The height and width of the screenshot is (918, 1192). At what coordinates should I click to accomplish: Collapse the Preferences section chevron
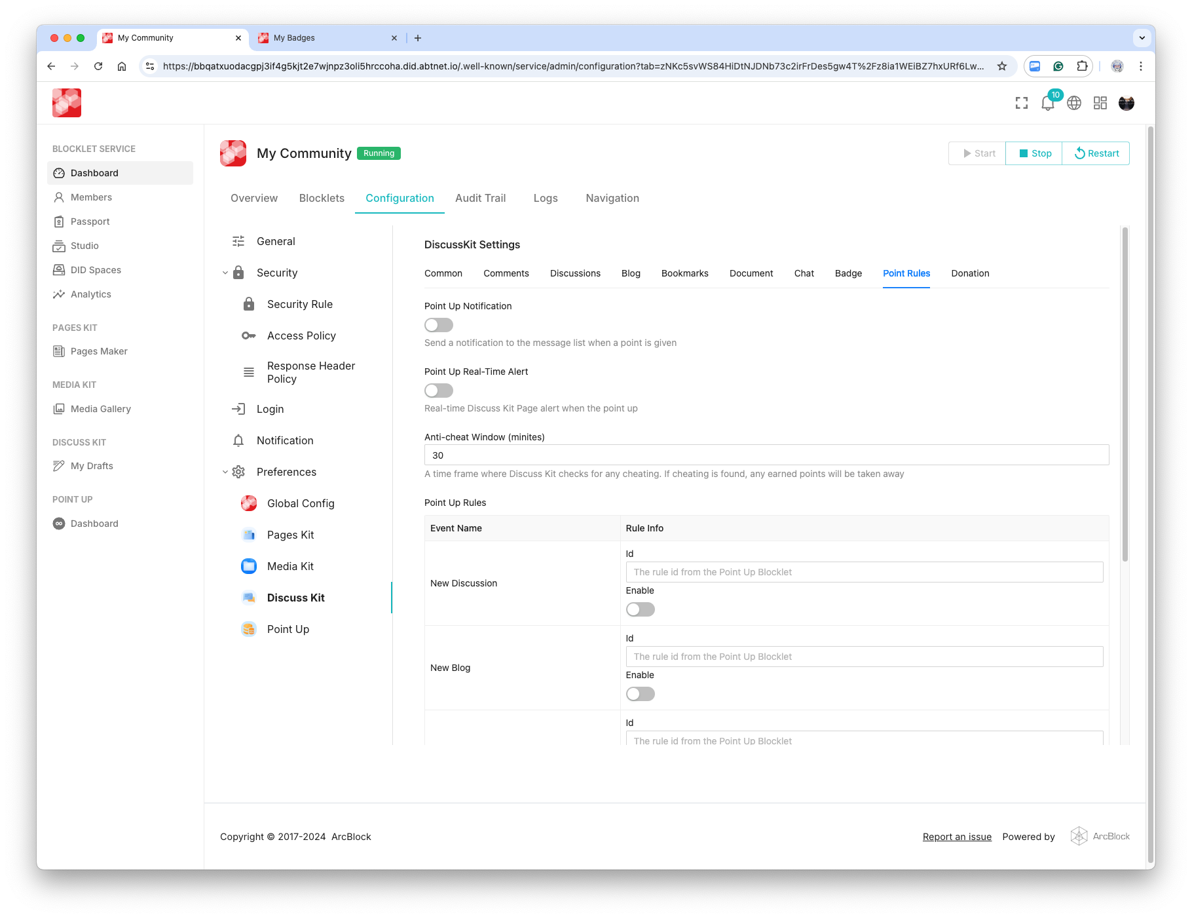pos(225,472)
